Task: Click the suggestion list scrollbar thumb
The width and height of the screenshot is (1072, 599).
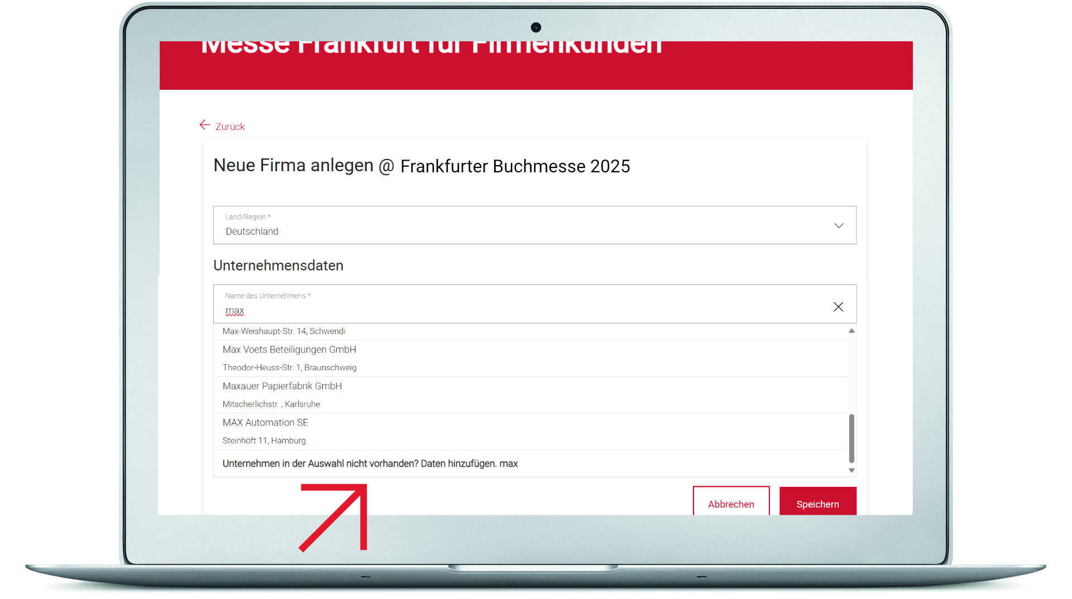Action: 851,438
